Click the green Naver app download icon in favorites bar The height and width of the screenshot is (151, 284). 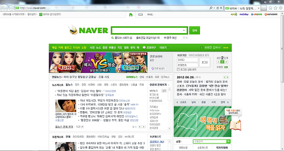pyautogui.click(x=41, y=14)
